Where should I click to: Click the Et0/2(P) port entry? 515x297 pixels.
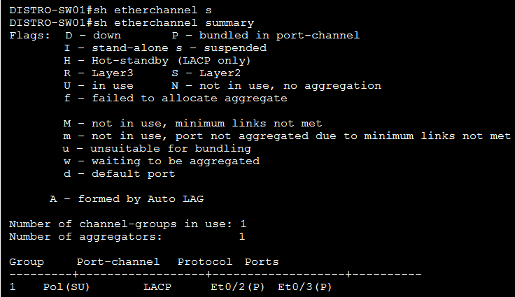pyautogui.click(x=237, y=287)
